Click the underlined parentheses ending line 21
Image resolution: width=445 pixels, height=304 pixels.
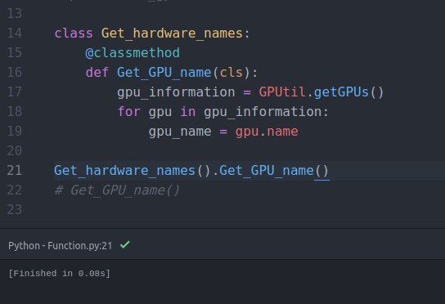(x=321, y=171)
